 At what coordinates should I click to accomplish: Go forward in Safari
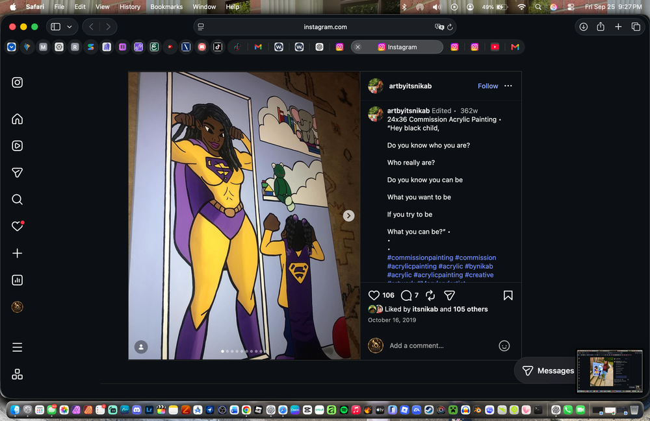pyautogui.click(x=108, y=27)
